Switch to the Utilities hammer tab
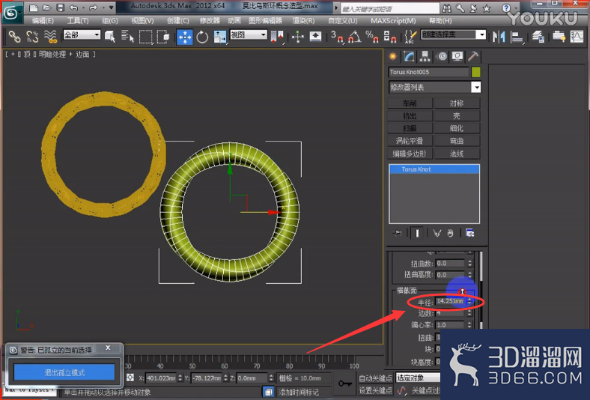The height and width of the screenshot is (400, 590). [473, 56]
